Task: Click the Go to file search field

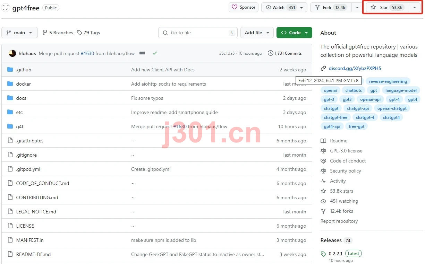Action: pos(198,33)
